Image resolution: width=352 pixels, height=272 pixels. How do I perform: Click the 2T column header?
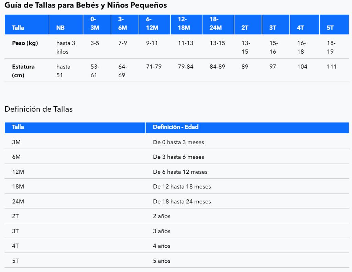click(x=245, y=28)
